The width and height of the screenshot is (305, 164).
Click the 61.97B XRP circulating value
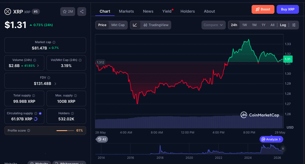[22, 119]
